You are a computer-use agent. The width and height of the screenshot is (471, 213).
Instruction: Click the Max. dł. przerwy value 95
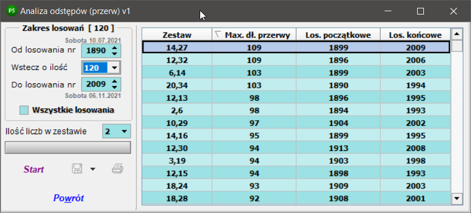click(x=254, y=135)
